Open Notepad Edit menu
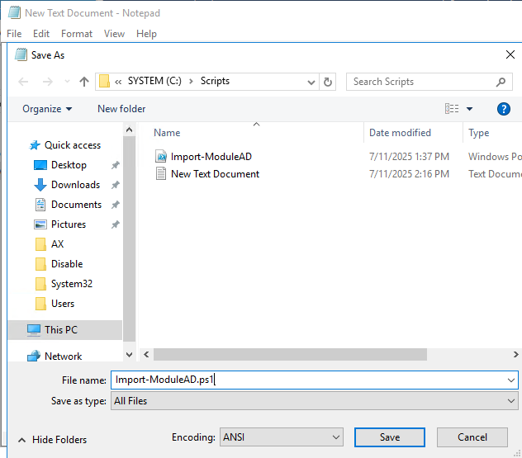The height and width of the screenshot is (458, 522). click(41, 34)
